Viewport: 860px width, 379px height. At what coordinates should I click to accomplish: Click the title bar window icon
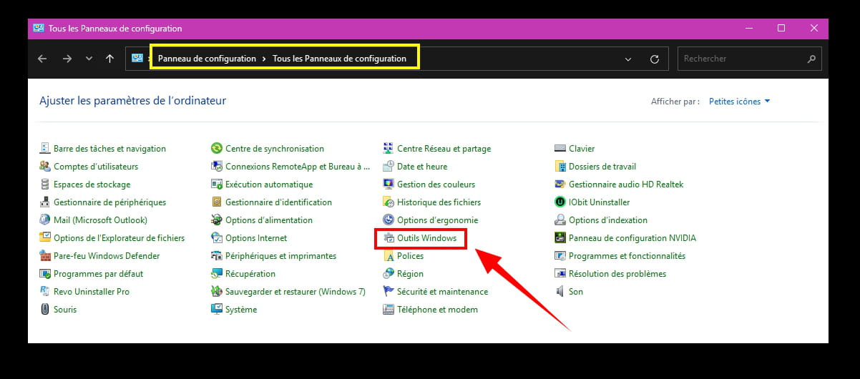point(39,29)
